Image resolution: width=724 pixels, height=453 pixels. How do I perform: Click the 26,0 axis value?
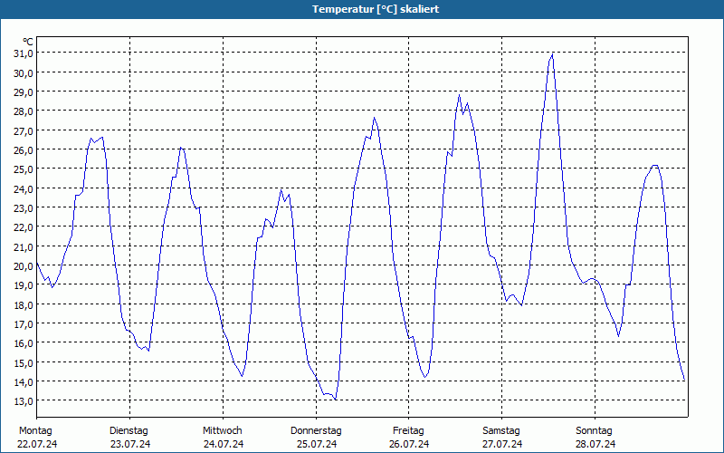[24, 150]
